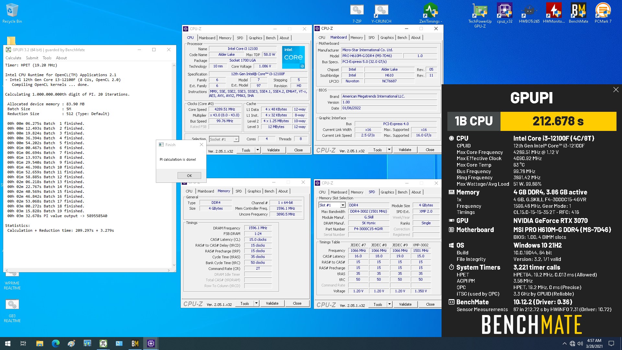The height and width of the screenshot is (350, 622).
Task: Click the Intel Core i3 logo in CPU-Z
Action: [x=293, y=57]
